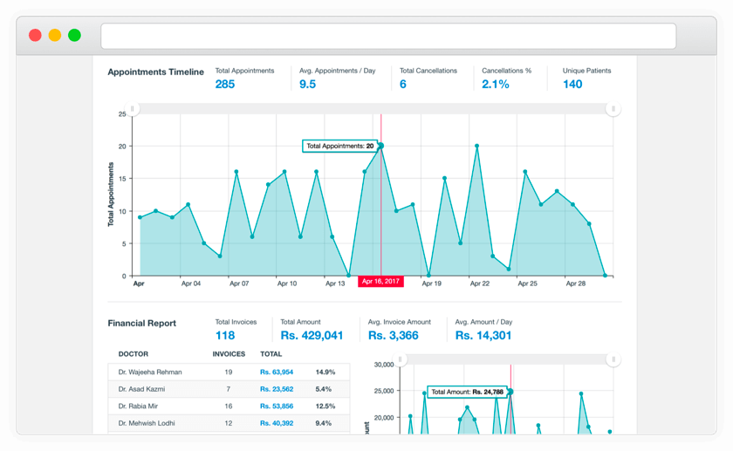Click the red Apr 16, 2017 date marker

(380, 282)
